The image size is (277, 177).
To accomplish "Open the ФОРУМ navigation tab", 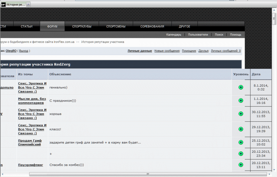I will [x=52, y=26].
